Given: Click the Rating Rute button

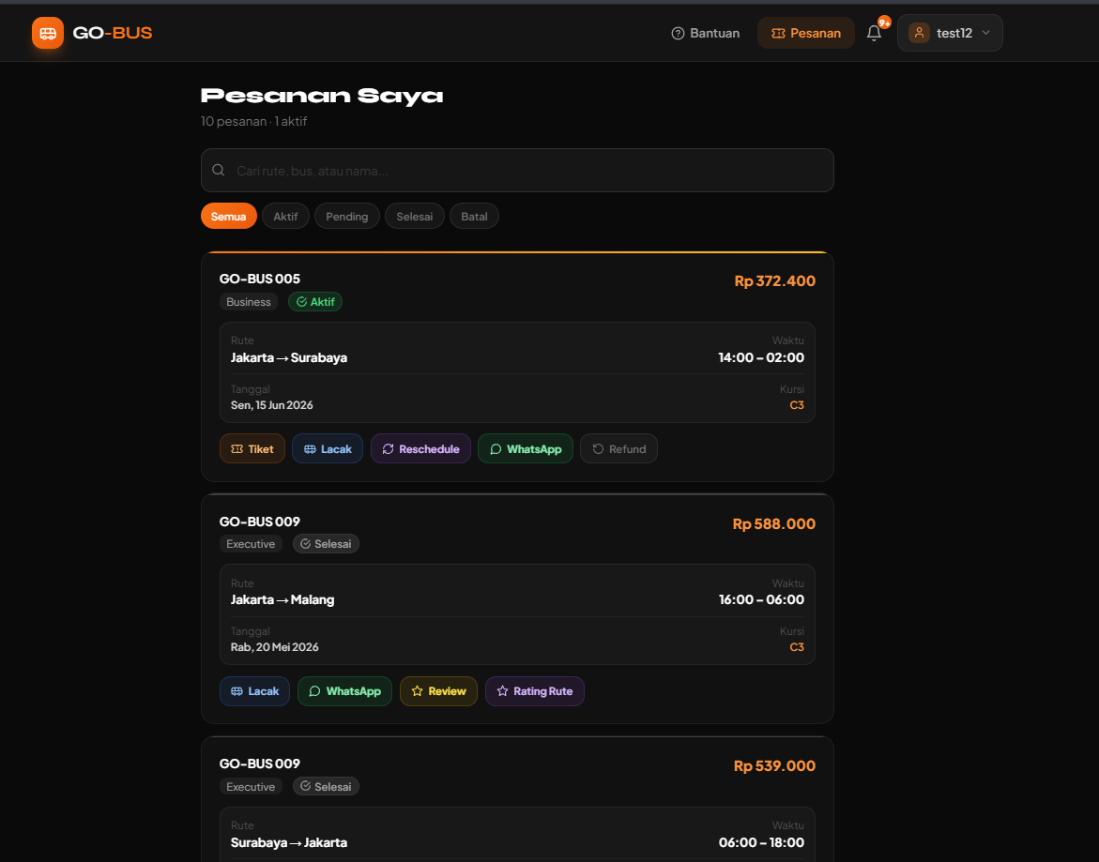Looking at the screenshot, I should click(535, 691).
